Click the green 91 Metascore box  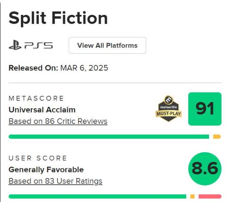(205, 109)
